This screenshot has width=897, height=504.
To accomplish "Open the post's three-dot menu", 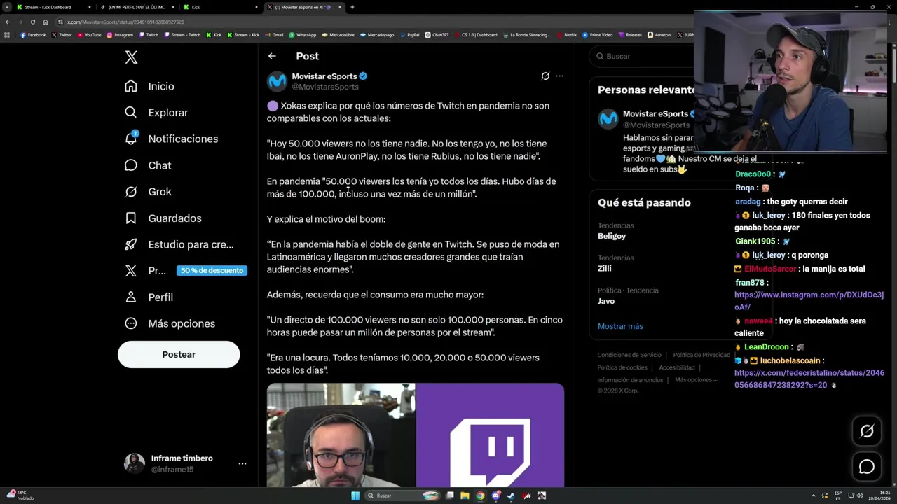I will pos(559,76).
